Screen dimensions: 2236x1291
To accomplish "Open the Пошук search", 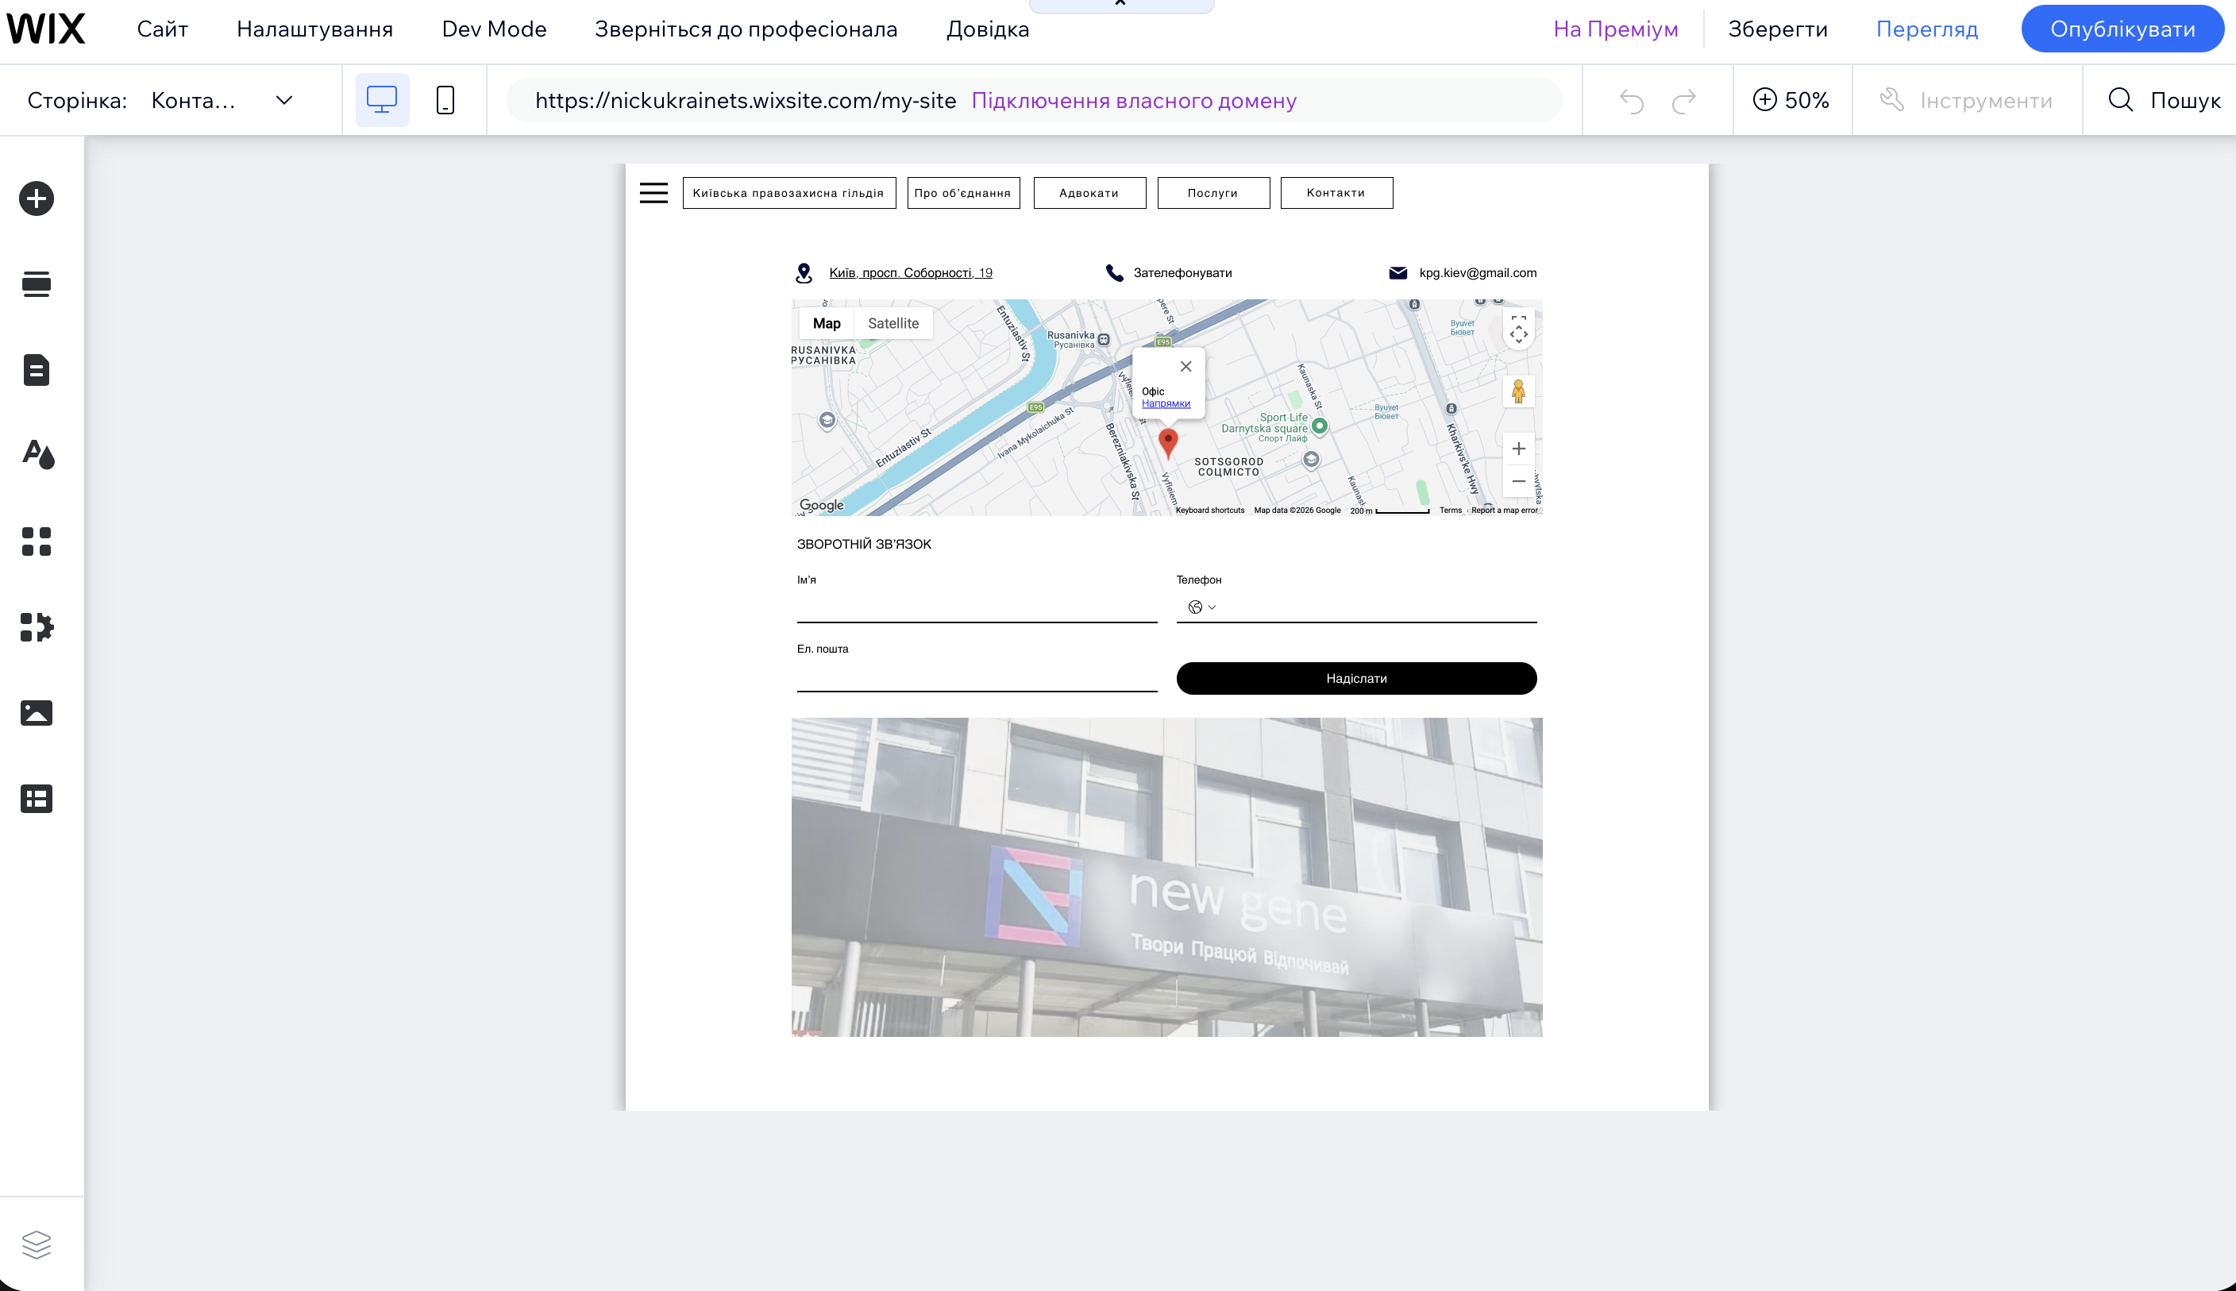I will click(x=2165, y=100).
